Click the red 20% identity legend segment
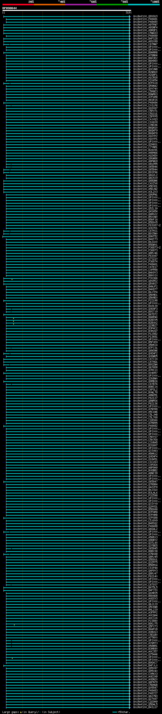 point(18,5)
